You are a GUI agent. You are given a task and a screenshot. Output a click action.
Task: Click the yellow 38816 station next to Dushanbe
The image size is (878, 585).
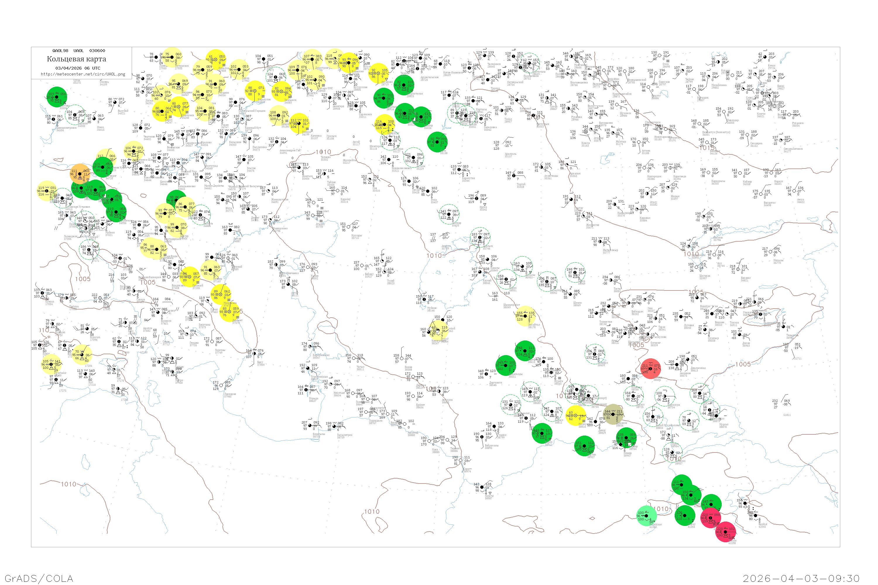[x=576, y=416]
